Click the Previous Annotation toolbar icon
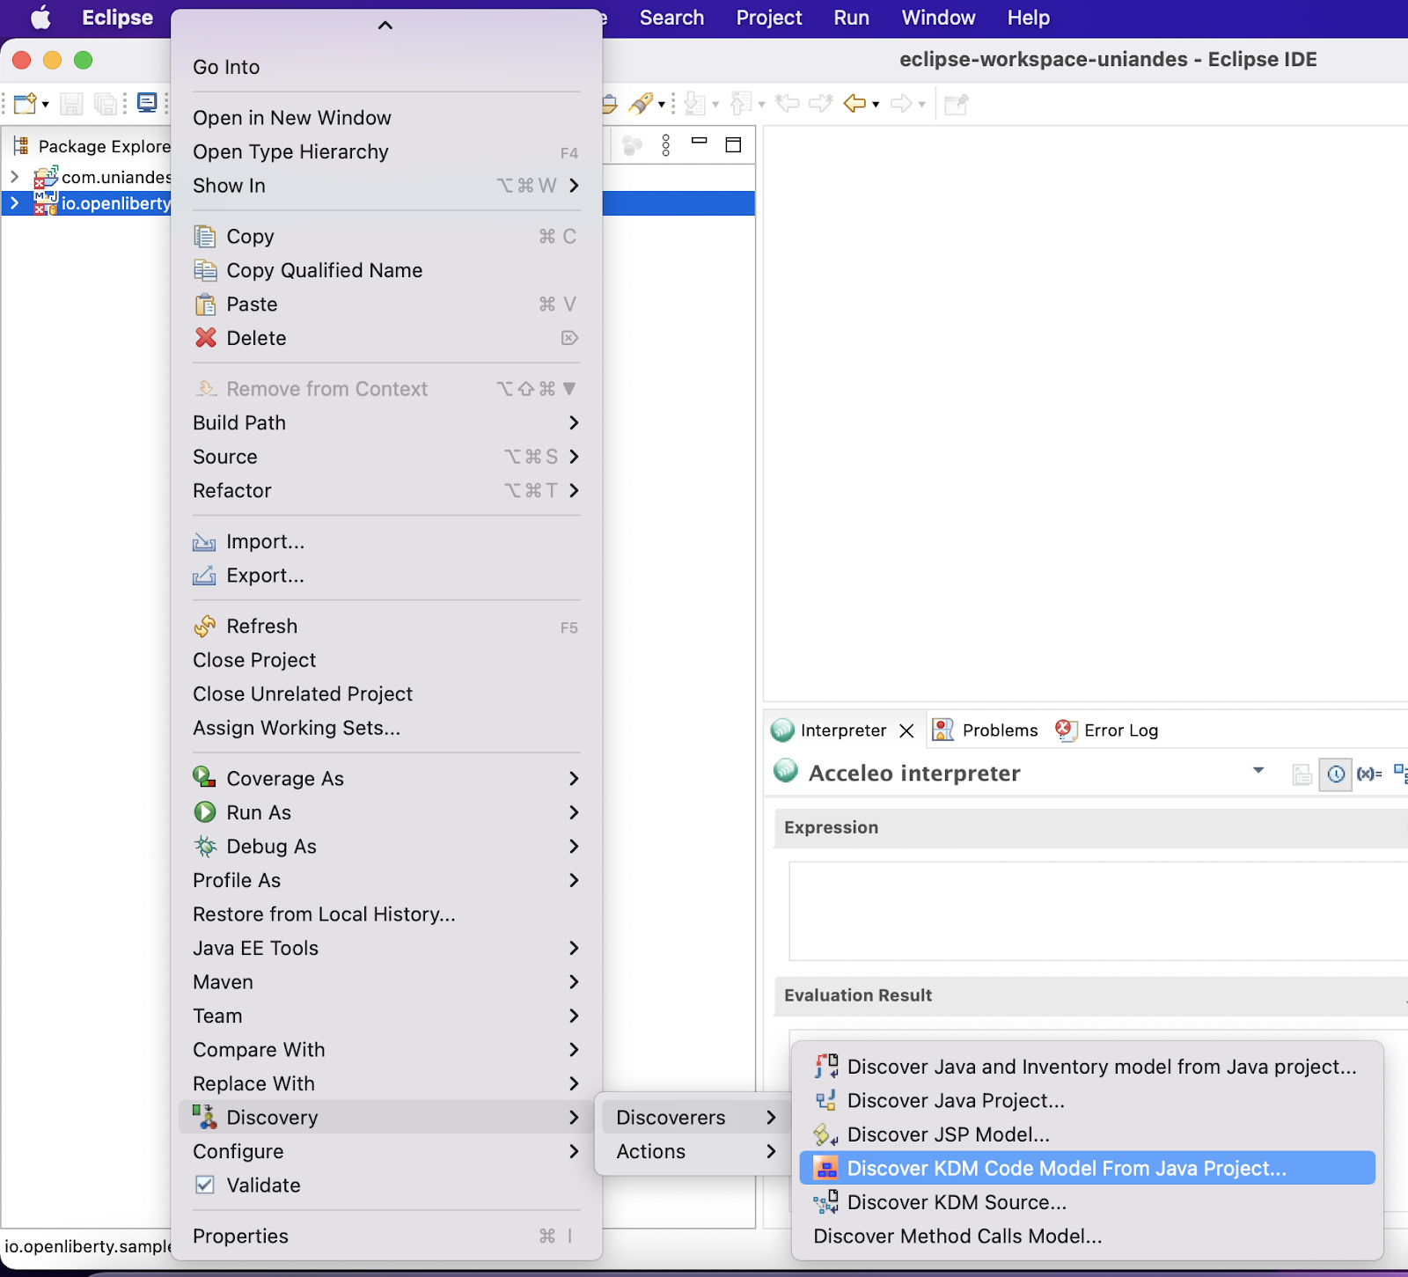Image resolution: width=1408 pixels, height=1277 pixels. [x=741, y=104]
